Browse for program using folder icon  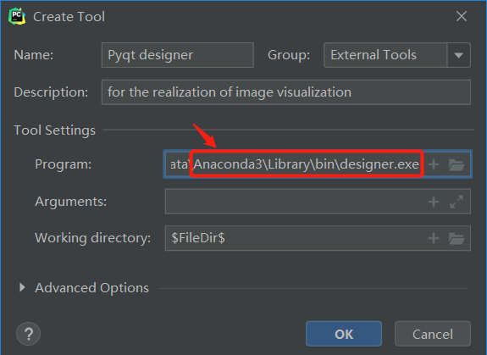coord(457,164)
